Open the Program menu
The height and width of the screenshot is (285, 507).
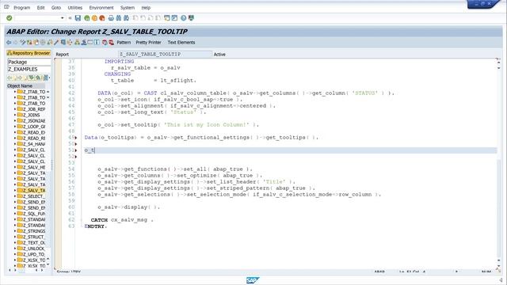tap(21, 7)
